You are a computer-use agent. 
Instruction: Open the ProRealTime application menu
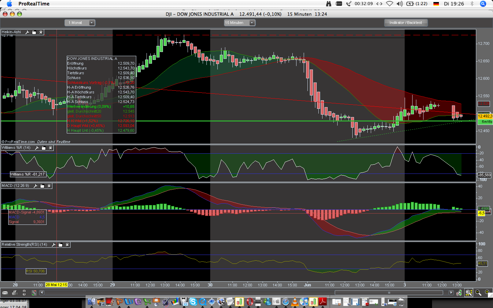[34, 4]
